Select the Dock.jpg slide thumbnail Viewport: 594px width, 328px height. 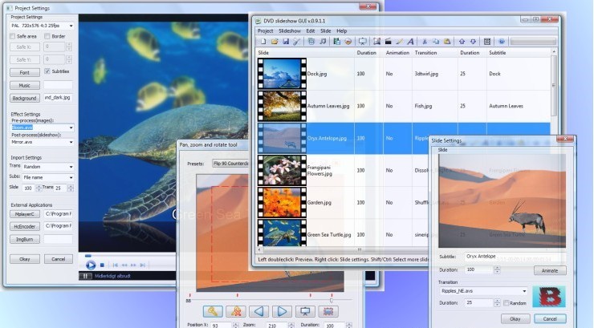[x=282, y=74]
